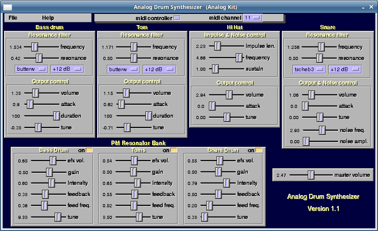The height and width of the screenshot is (231, 378).
Task: Click Snare noise ampl. slider handle
Action: coord(306,141)
